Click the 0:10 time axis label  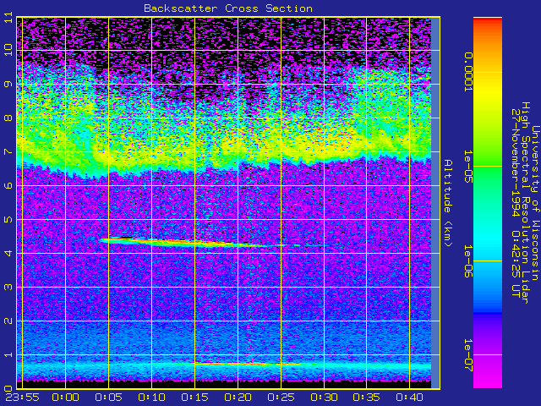pos(152,398)
